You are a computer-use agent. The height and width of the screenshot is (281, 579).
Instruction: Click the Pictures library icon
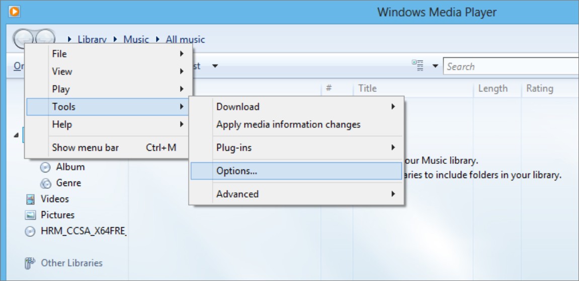click(30, 215)
